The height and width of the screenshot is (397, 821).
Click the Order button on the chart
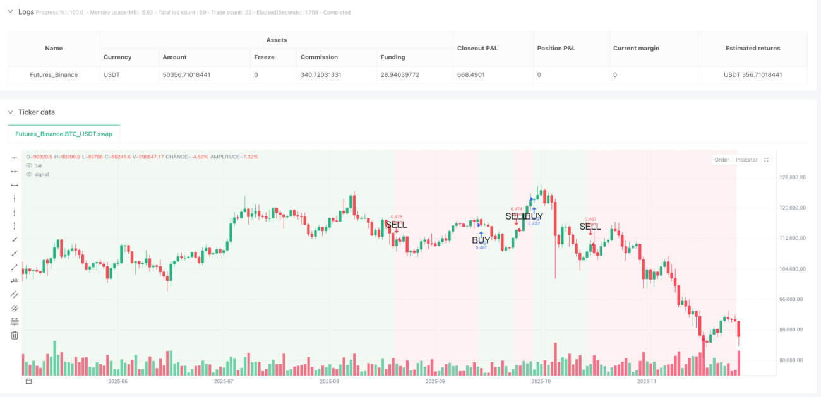pos(722,160)
